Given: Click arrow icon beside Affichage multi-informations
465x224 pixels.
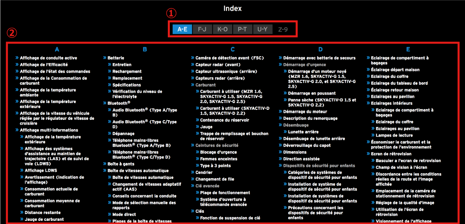Looking at the screenshot, I should pyautogui.click(x=17, y=130).
